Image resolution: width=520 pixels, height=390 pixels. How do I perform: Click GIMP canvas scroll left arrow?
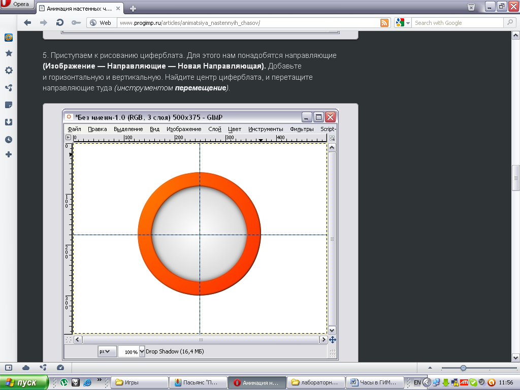(78, 340)
